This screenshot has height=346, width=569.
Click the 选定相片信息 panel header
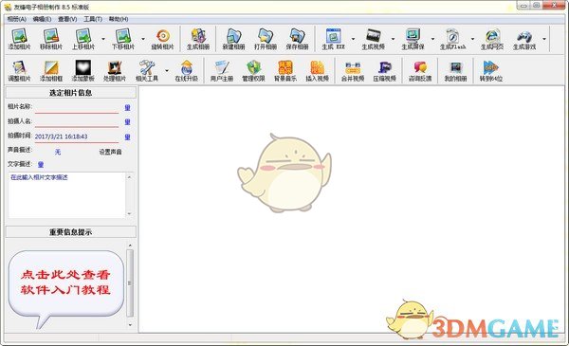point(71,93)
